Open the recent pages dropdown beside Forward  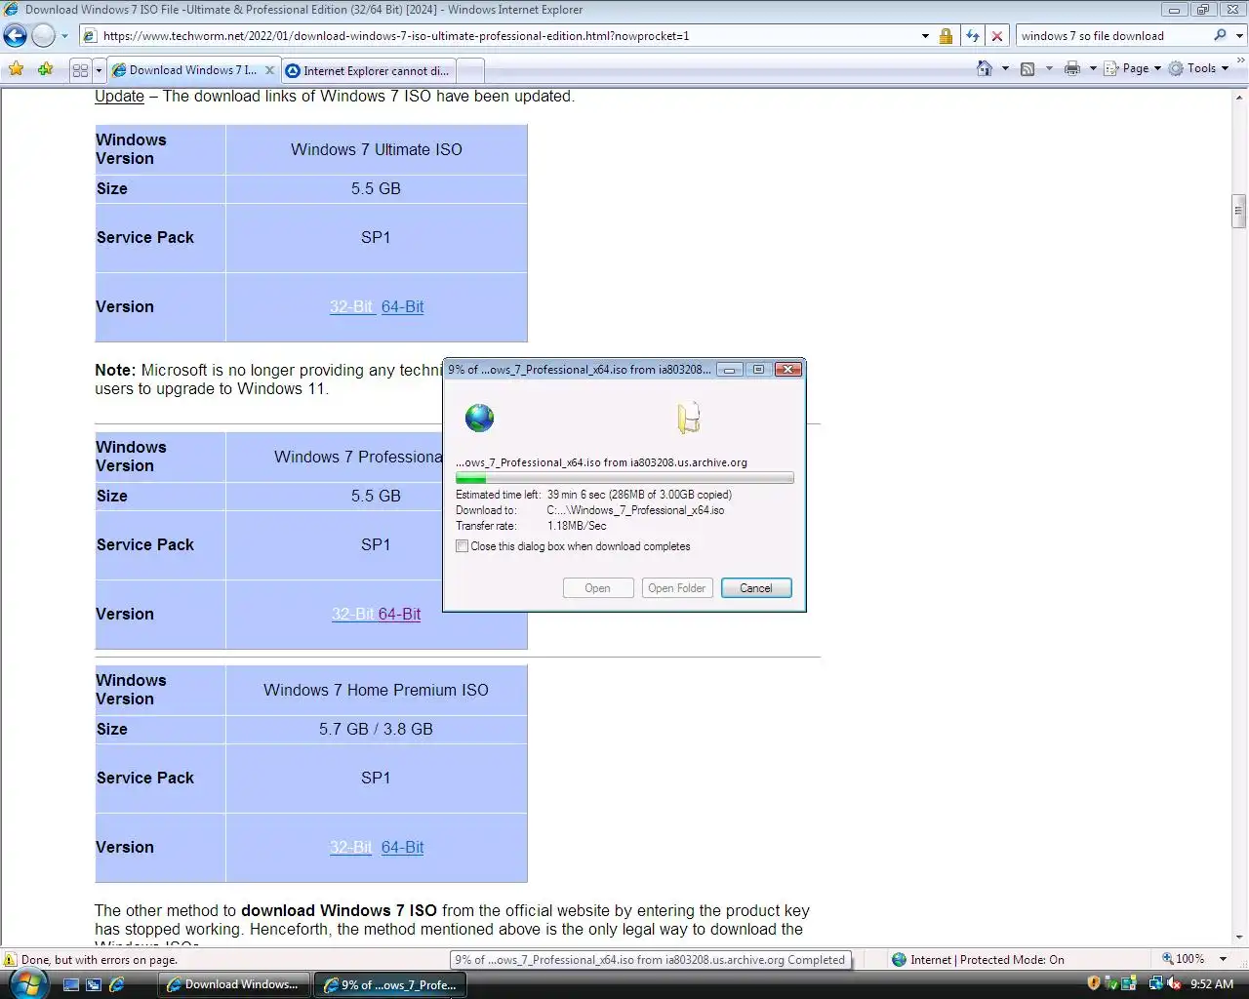coord(64,36)
